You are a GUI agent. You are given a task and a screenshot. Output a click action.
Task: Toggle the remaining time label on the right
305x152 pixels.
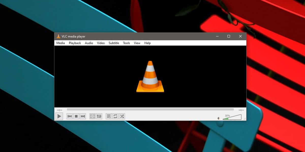(x=241, y=110)
